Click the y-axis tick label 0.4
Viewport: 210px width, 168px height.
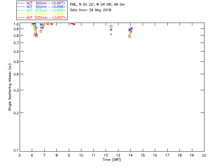[16, 74]
